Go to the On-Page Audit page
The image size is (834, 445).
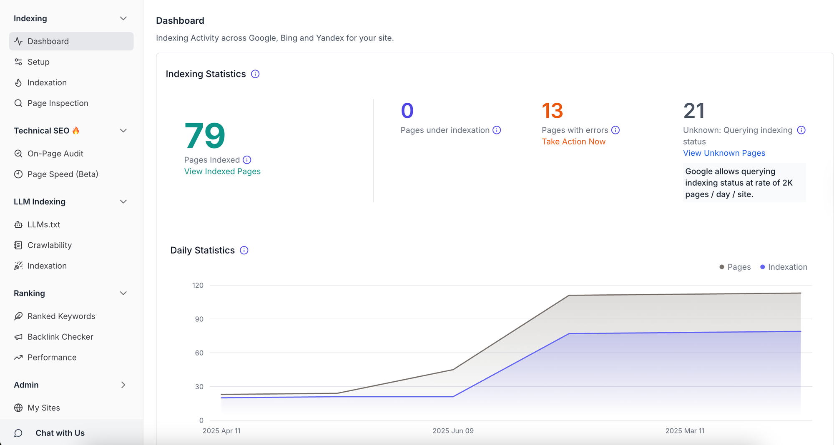(x=55, y=154)
